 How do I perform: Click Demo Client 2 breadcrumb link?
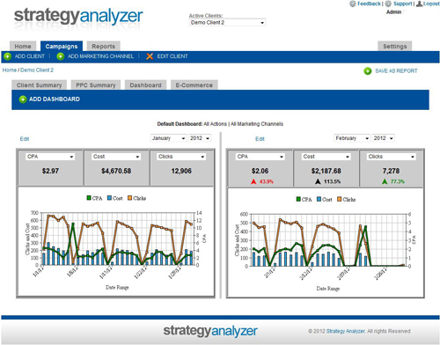pos(37,70)
